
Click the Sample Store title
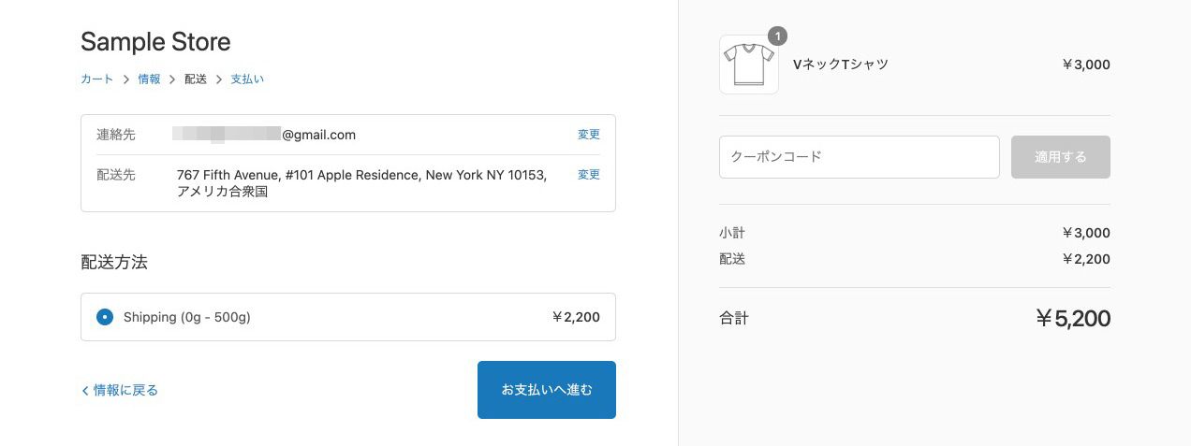tap(155, 42)
